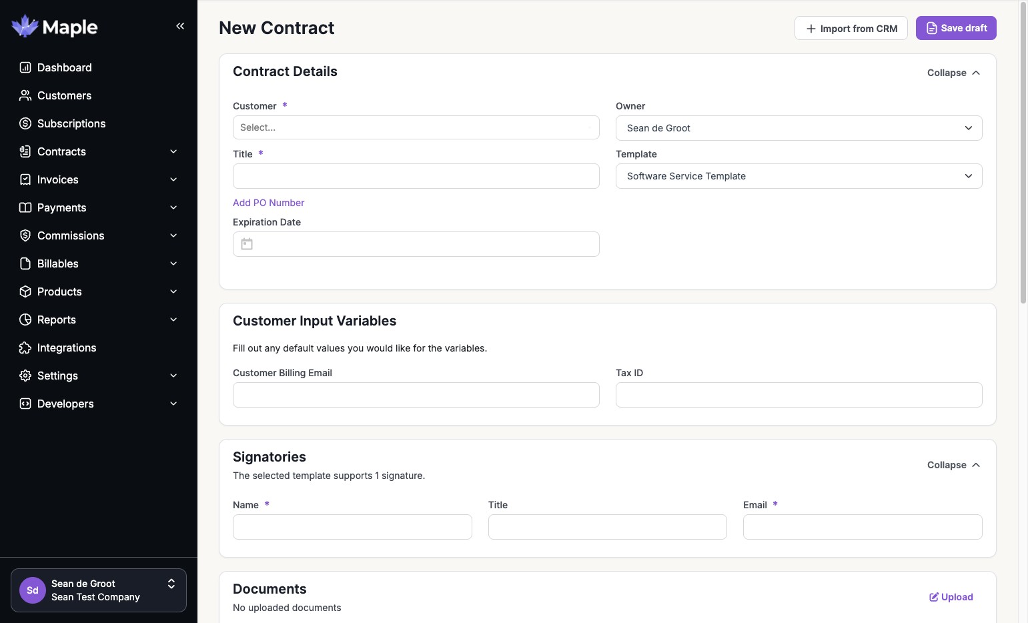Click the Sd user avatar
The width and height of the screenshot is (1028, 623).
(x=33, y=590)
